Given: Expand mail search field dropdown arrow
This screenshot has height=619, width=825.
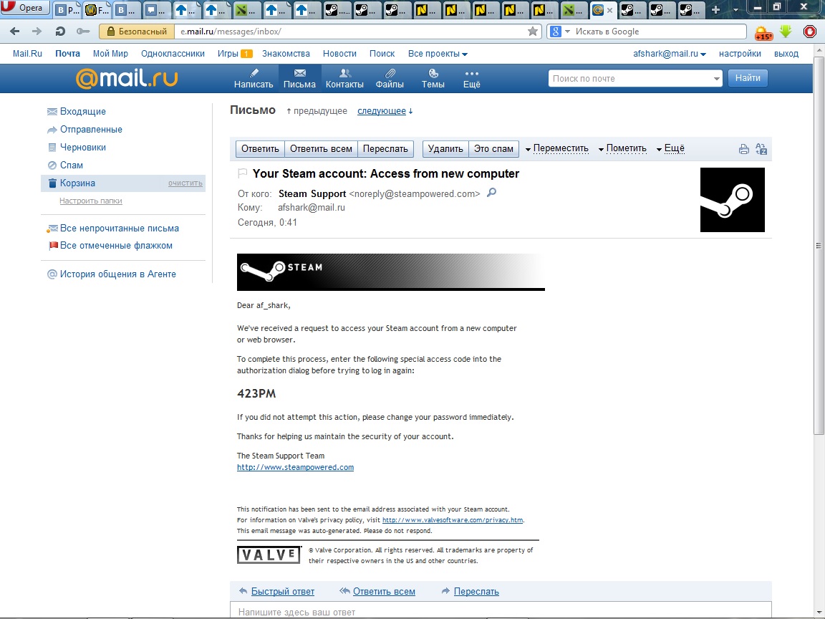Looking at the screenshot, I should [x=716, y=78].
